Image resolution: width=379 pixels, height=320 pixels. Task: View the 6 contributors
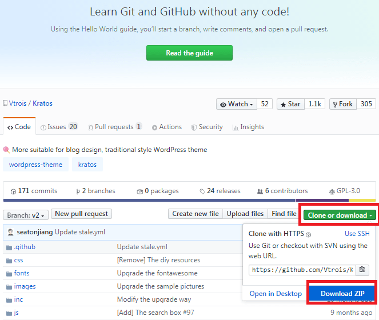282,191
